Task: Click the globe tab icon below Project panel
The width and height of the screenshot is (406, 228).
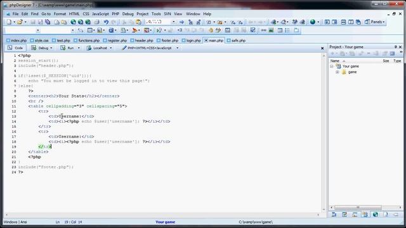Action: tap(375, 215)
